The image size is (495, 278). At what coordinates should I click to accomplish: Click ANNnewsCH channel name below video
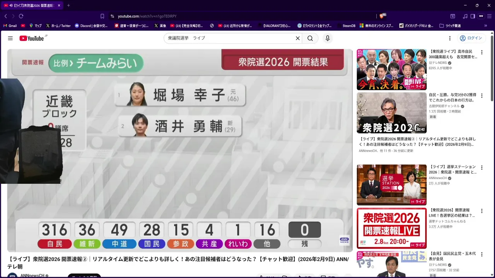32,276
